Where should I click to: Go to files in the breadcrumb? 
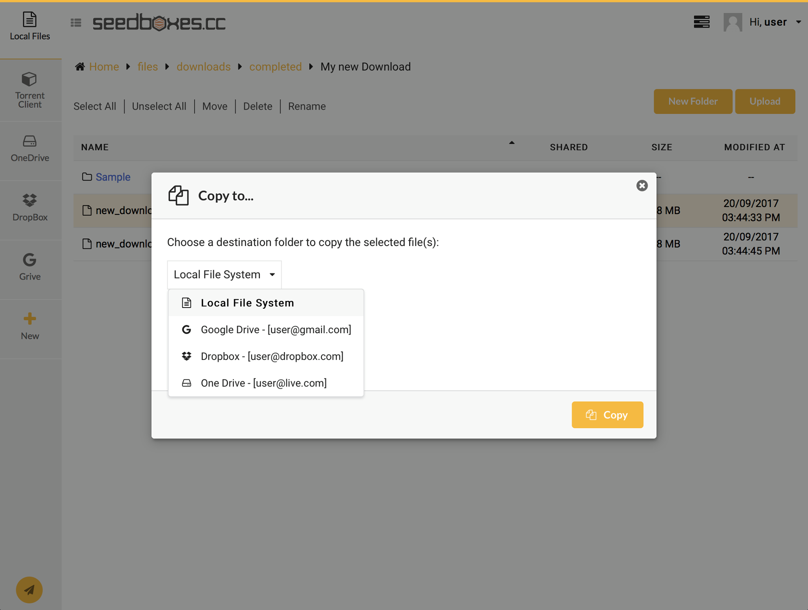click(148, 67)
